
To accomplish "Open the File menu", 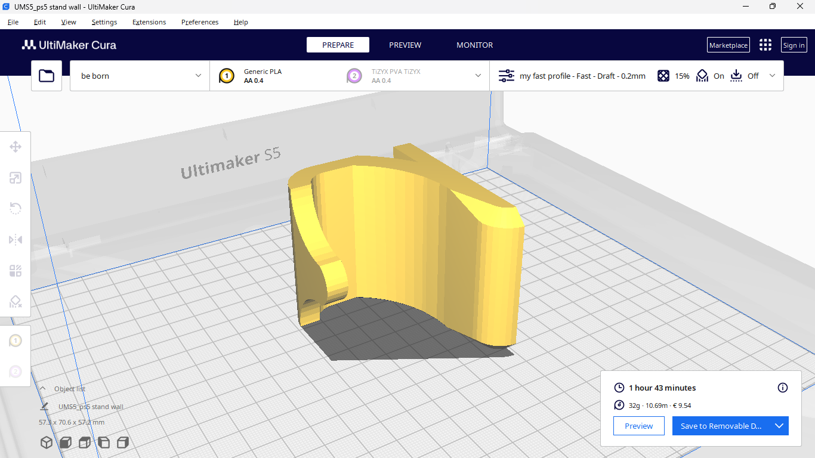I will pyautogui.click(x=13, y=22).
